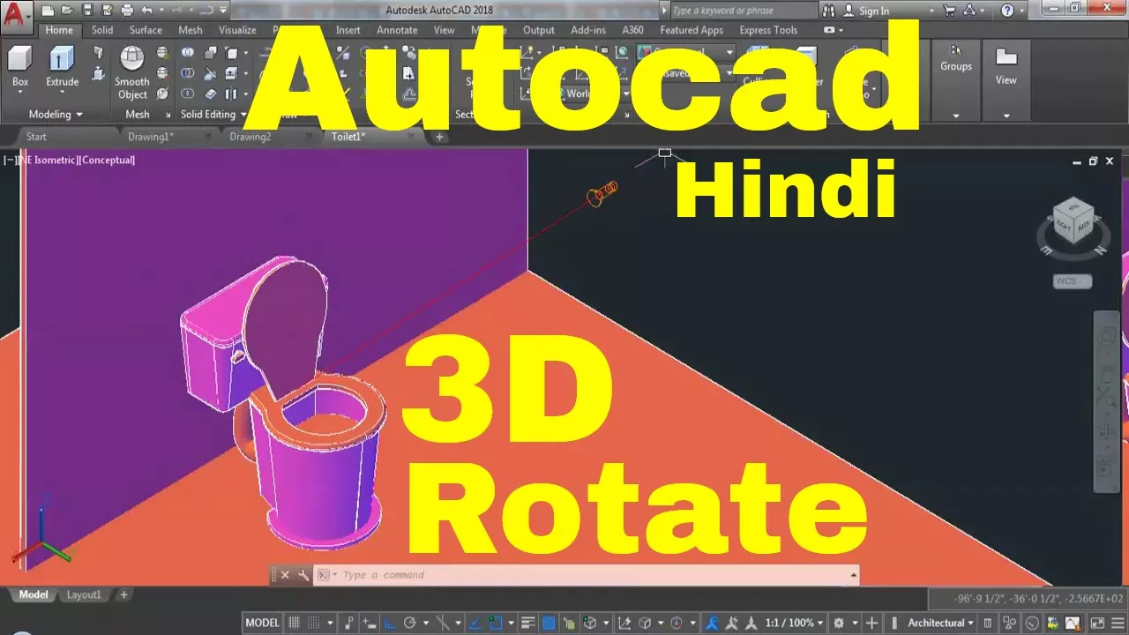Toggle Ortho mode in status bar

point(390,623)
